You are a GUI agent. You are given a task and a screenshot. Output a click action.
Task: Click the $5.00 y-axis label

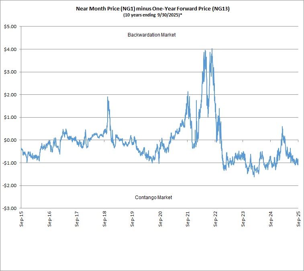click(10, 26)
